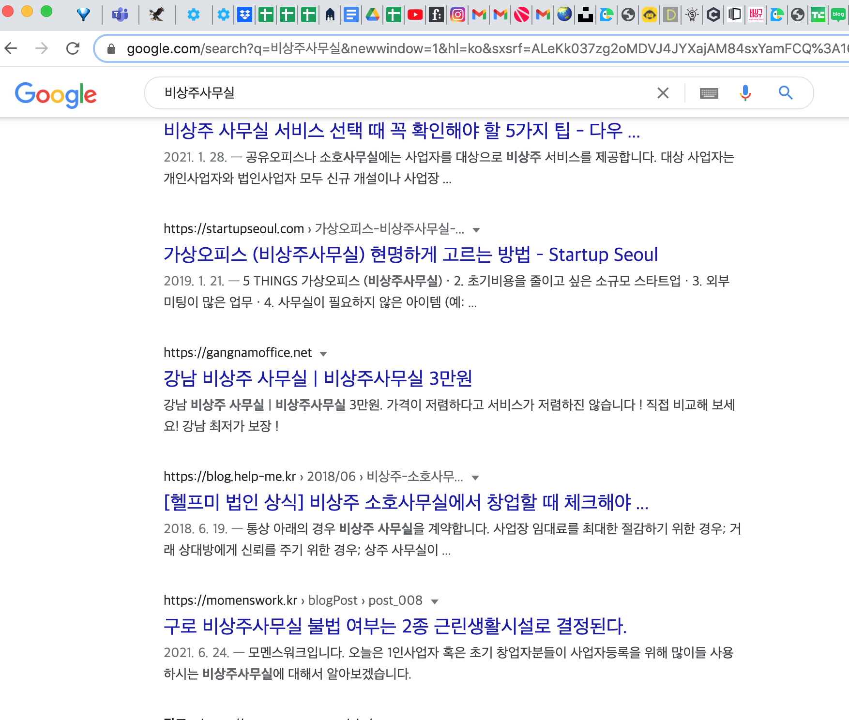
Task: Select the red striped ball icon tab
Action: pyautogui.click(x=521, y=15)
